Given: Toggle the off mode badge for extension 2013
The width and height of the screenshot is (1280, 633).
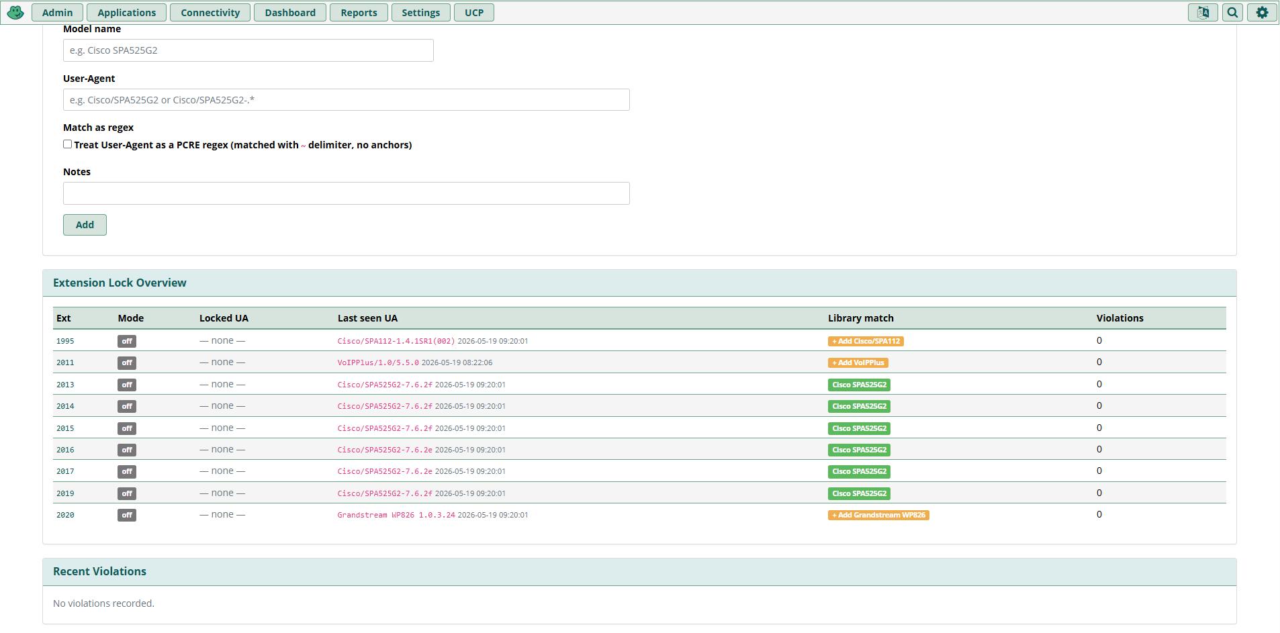Looking at the screenshot, I should tap(127, 385).
